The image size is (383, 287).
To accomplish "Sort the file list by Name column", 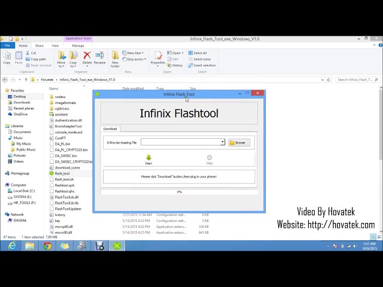I will 53,88.
